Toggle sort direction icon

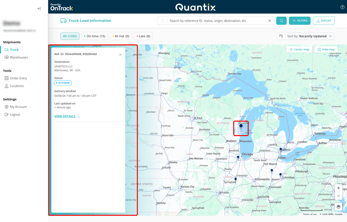pyautogui.click(x=281, y=36)
